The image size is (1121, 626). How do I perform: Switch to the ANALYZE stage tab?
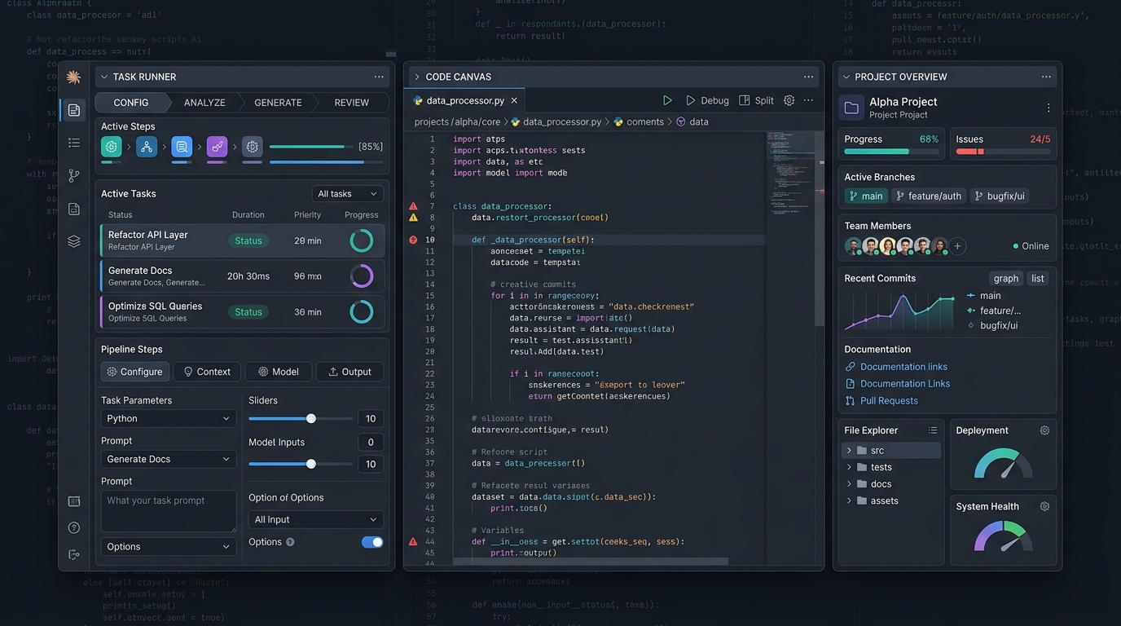coord(204,102)
